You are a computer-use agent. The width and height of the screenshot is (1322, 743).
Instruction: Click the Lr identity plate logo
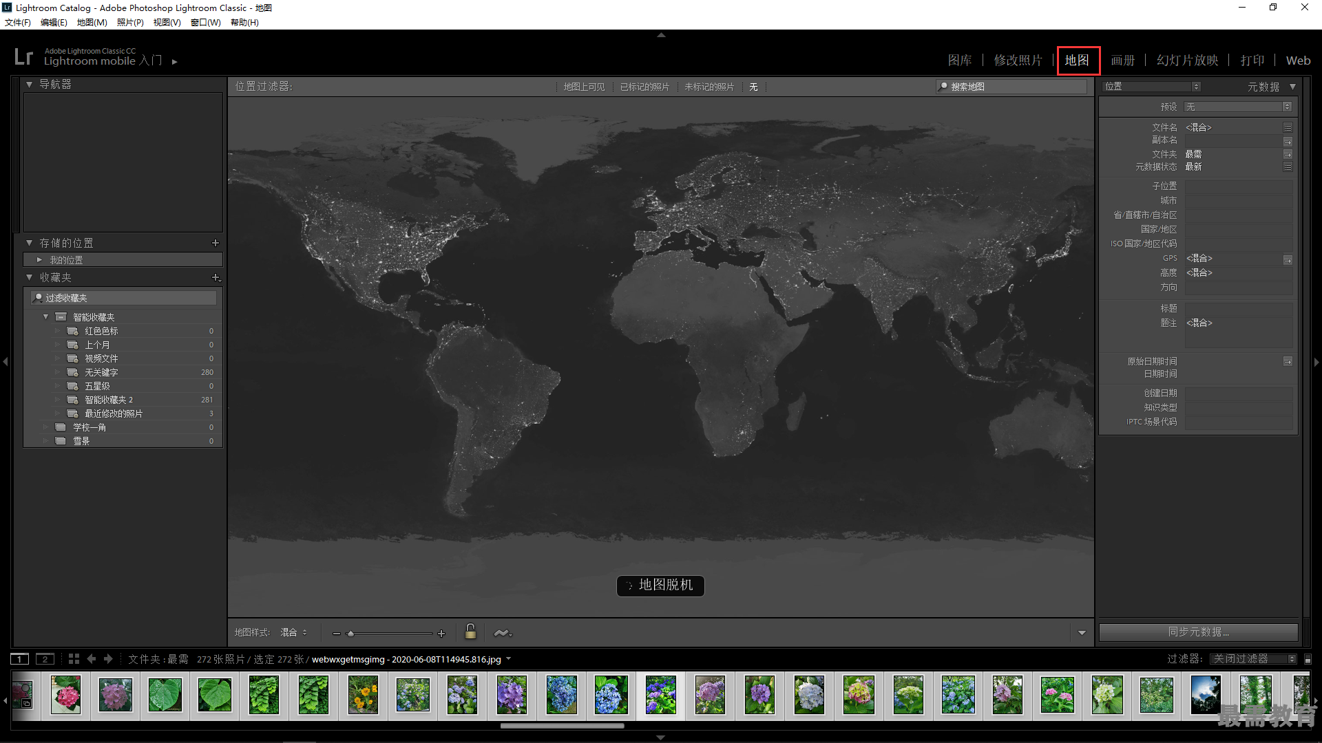23,56
